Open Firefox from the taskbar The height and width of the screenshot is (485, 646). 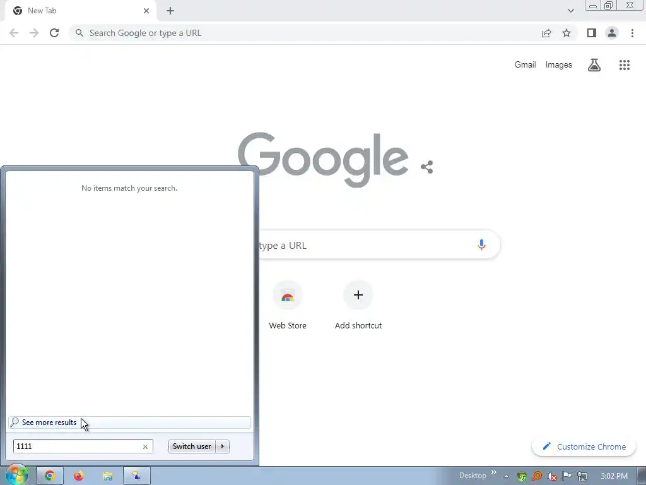coord(78,476)
